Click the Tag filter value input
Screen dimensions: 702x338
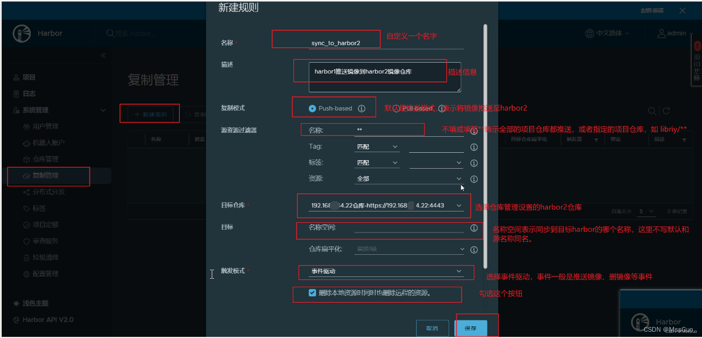436,147
